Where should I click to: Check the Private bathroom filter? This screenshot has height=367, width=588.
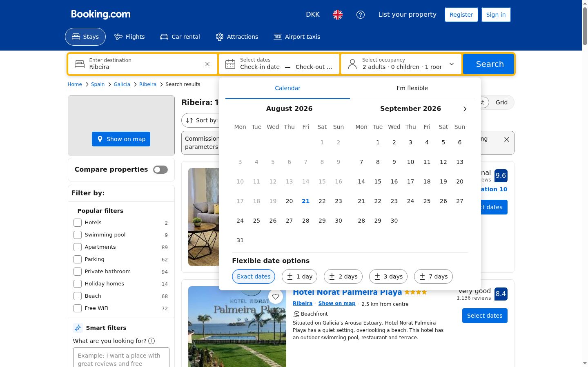point(78,272)
